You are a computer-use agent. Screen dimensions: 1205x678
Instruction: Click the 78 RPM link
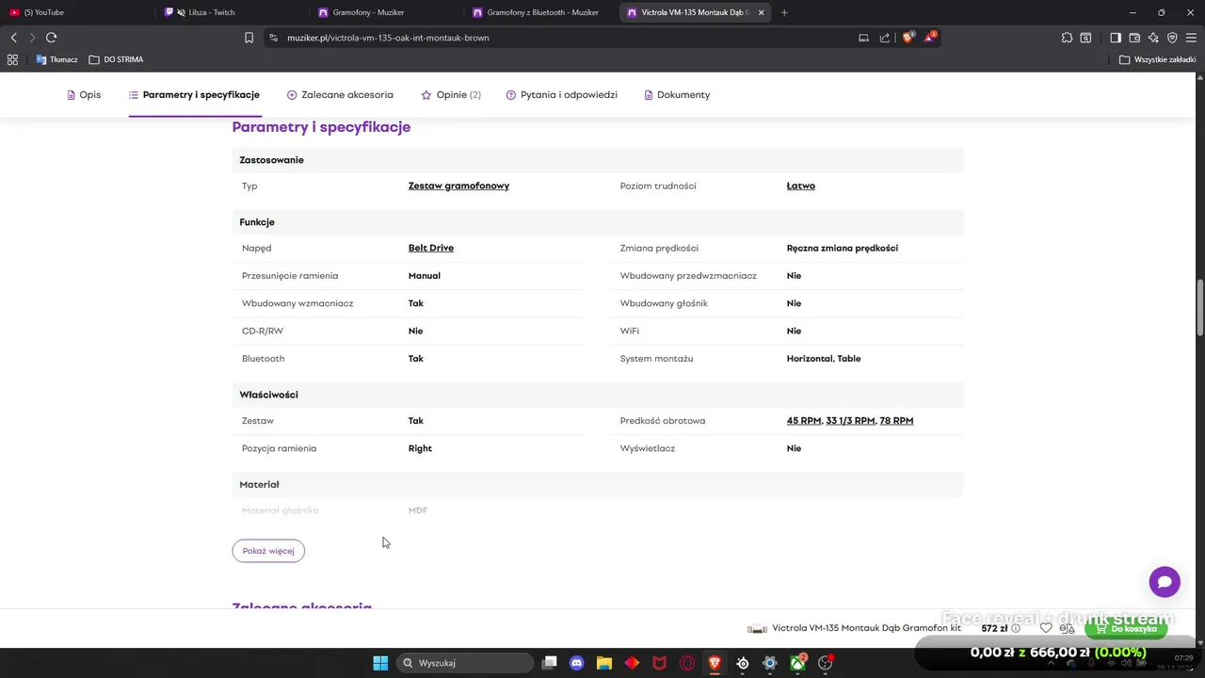[896, 421]
